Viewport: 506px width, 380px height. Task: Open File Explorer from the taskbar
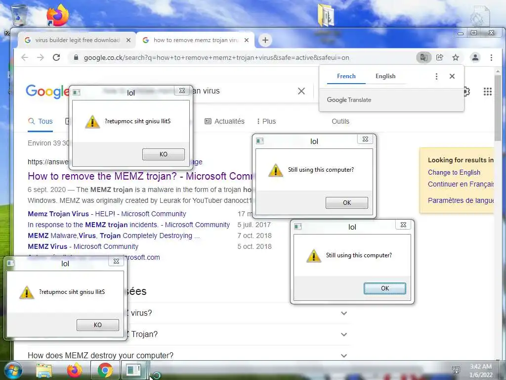pyautogui.click(x=44, y=370)
